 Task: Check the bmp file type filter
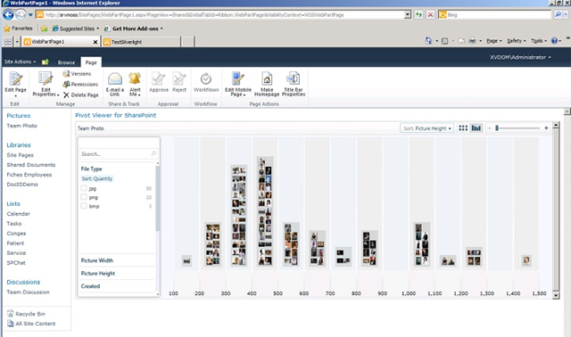tap(84, 206)
